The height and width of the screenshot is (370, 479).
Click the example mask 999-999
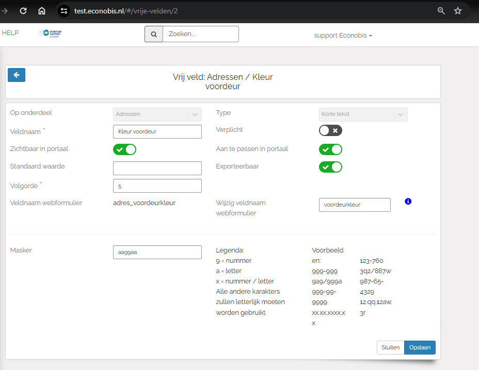point(325,271)
